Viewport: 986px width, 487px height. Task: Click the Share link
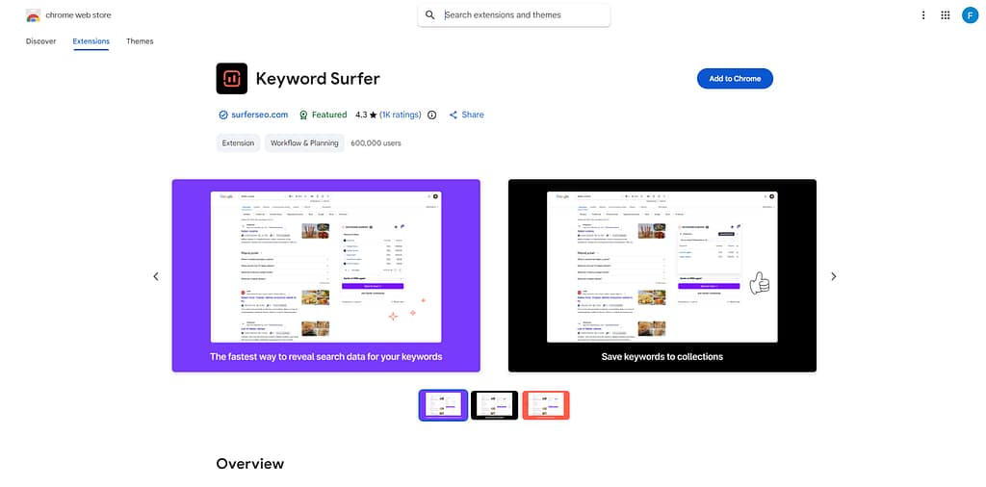tap(473, 115)
